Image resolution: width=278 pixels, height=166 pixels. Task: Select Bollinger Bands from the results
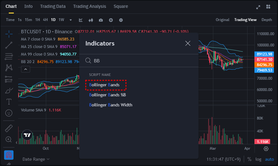(105, 85)
